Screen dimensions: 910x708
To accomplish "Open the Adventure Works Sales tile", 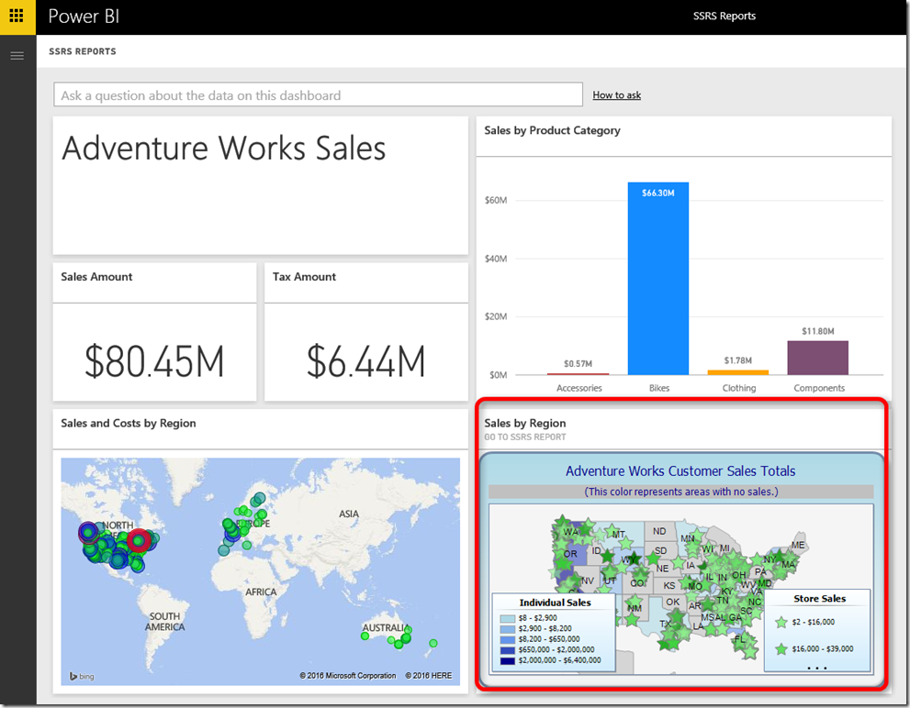I will point(261,185).
